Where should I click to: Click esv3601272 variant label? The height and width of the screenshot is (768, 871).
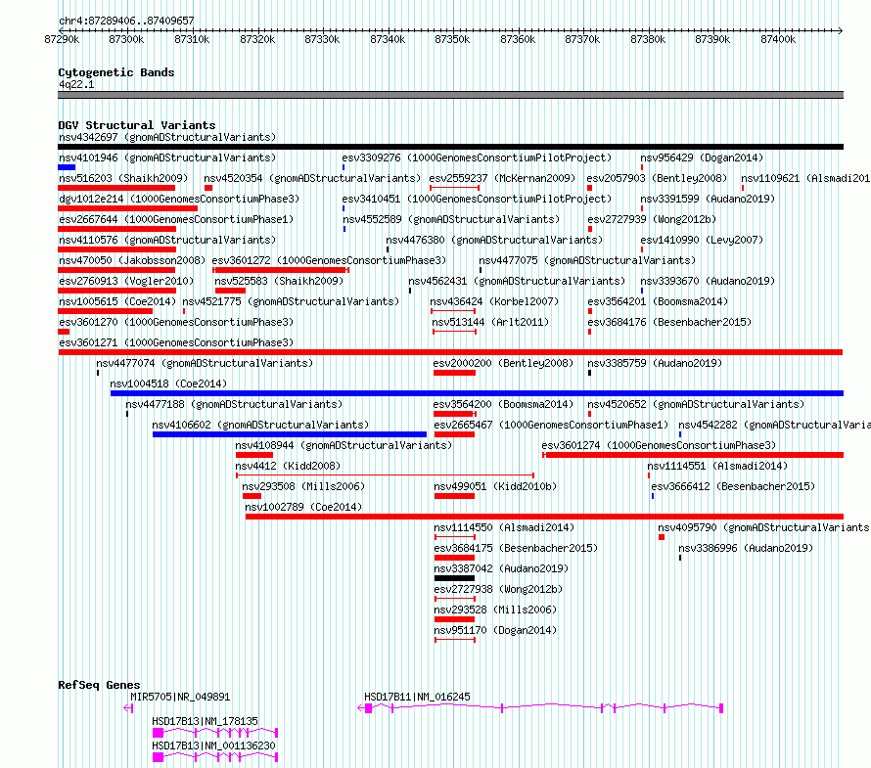[329, 260]
